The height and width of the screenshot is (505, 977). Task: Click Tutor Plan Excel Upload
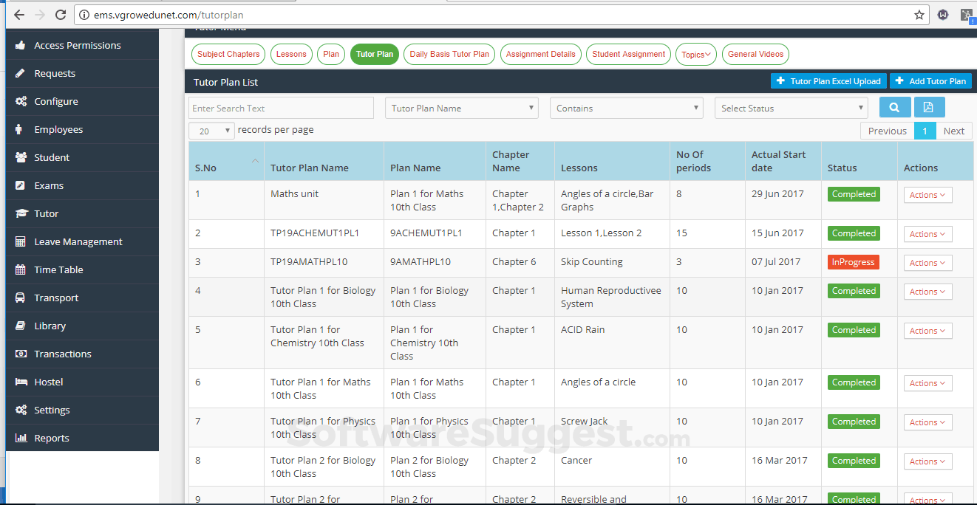pos(828,80)
